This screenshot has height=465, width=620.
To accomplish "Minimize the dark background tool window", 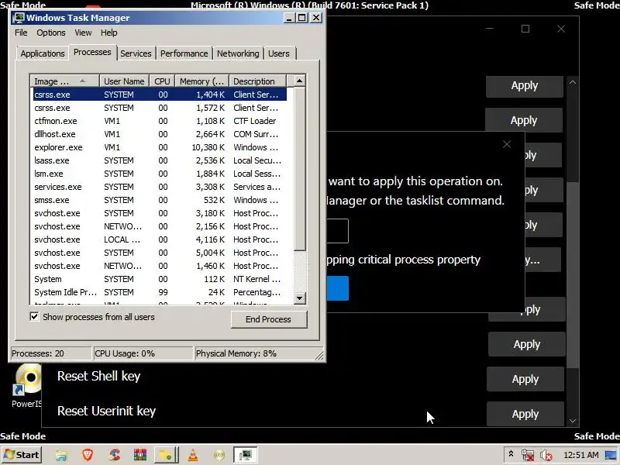I will click(490, 29).
